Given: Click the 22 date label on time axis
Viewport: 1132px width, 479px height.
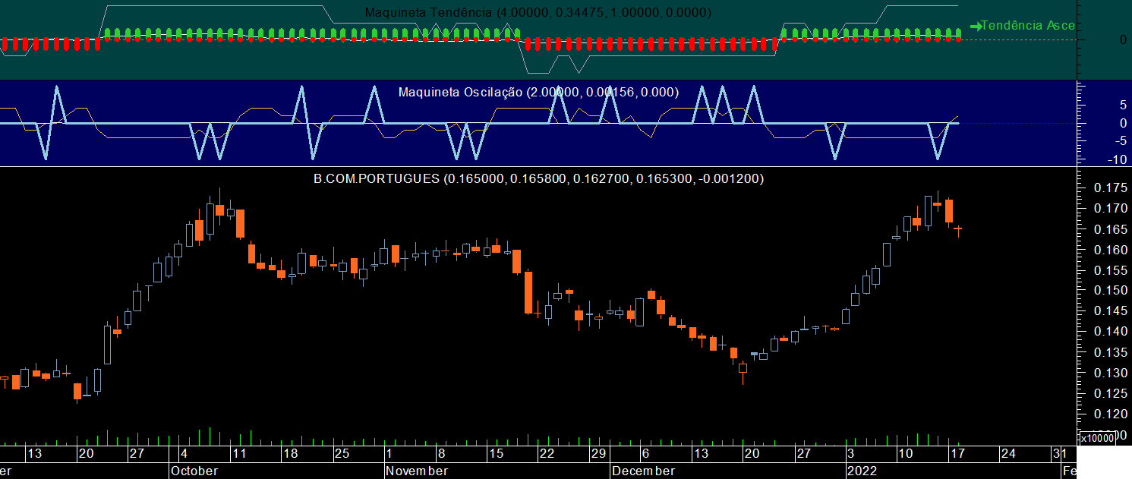Looking at the screenshot, I should coord(547,453).
